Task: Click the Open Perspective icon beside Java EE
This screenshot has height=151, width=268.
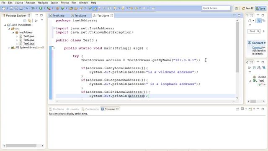Action: [237, 8]
